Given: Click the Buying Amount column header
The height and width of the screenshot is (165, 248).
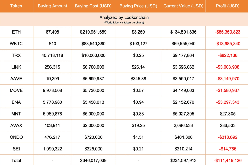Looking at the screenshot, I should coord(53,6).
